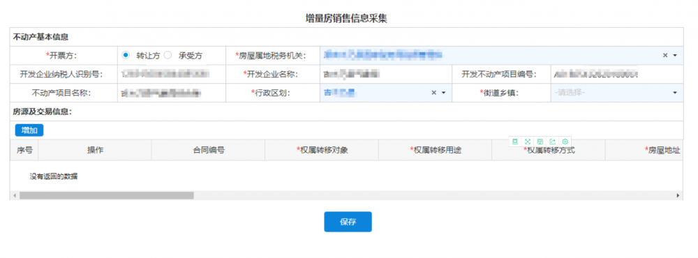This screenshot has width=698, height=258.
Task: Click the green floppy save icon
Action: click(x=540, y=142)
